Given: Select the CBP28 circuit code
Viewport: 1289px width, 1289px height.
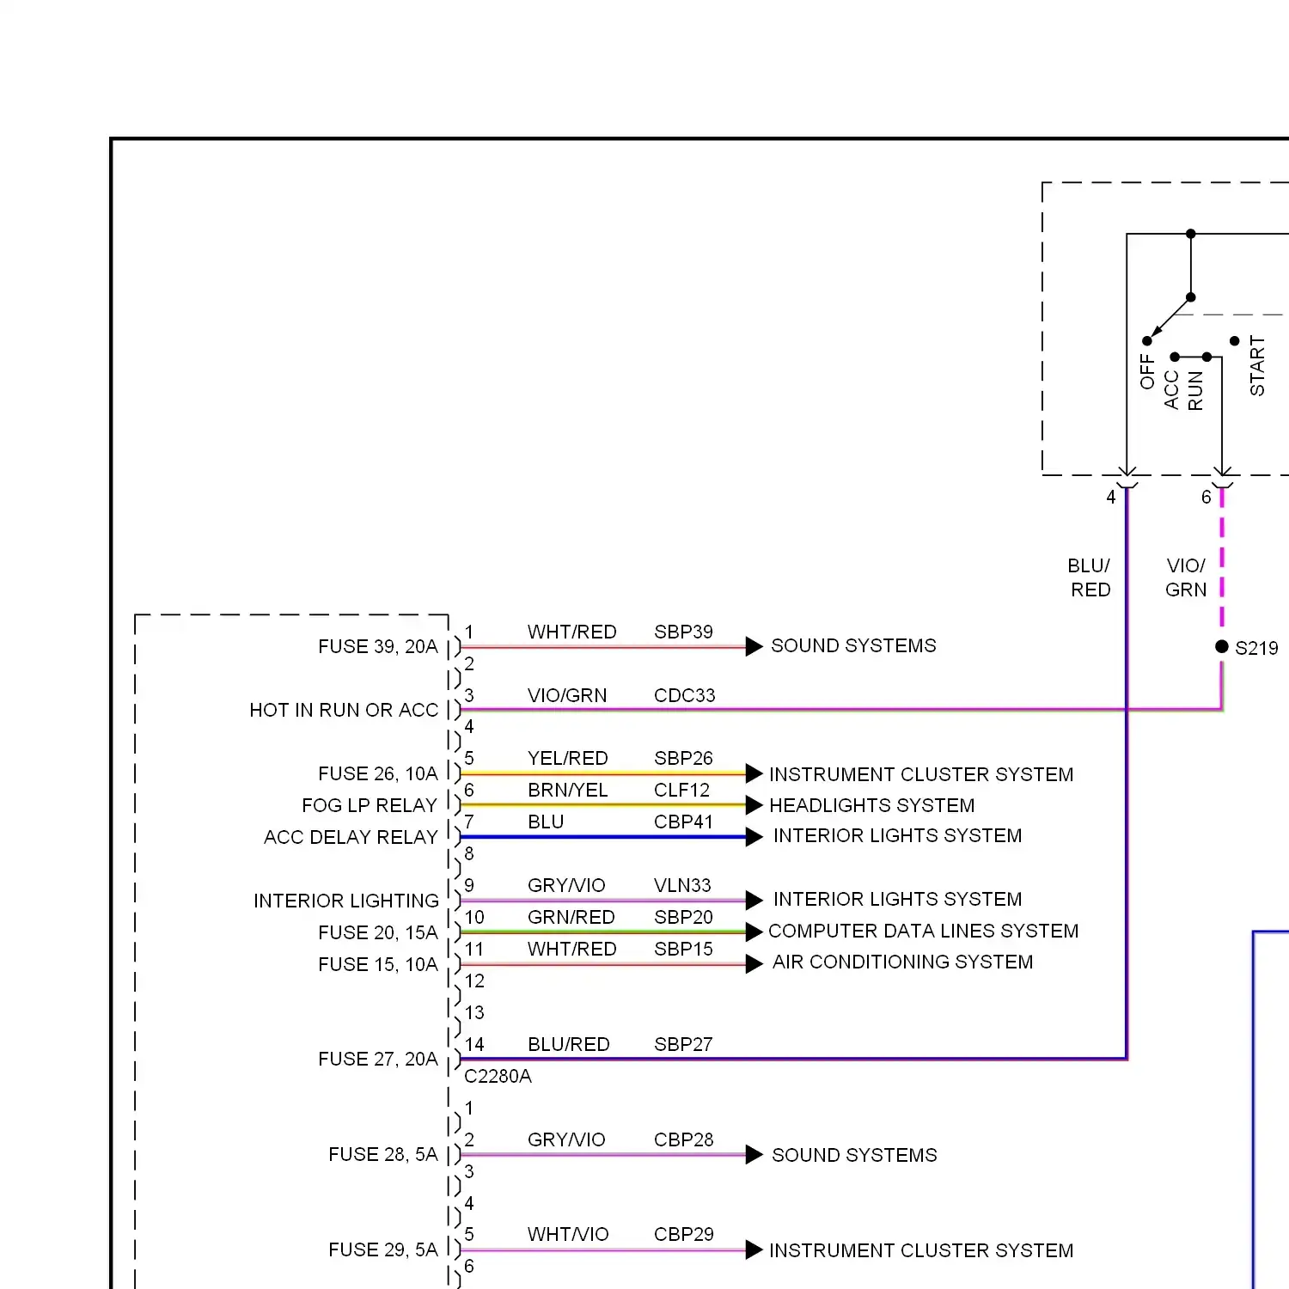Looking at the screenshot, I should (683, 1139).
